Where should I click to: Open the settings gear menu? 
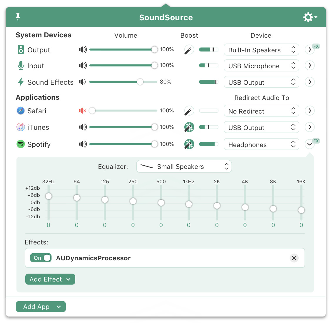(x=310, y=17)
